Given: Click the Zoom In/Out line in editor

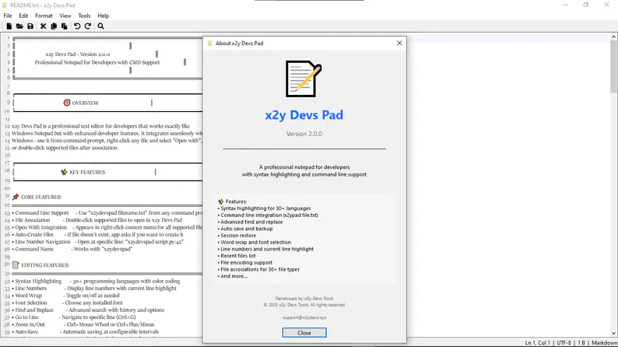Looking at the screenshot, I should [83, 324].
